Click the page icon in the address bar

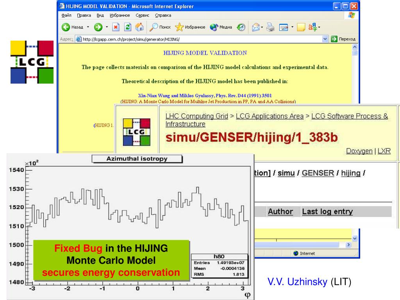click(79, 39)
